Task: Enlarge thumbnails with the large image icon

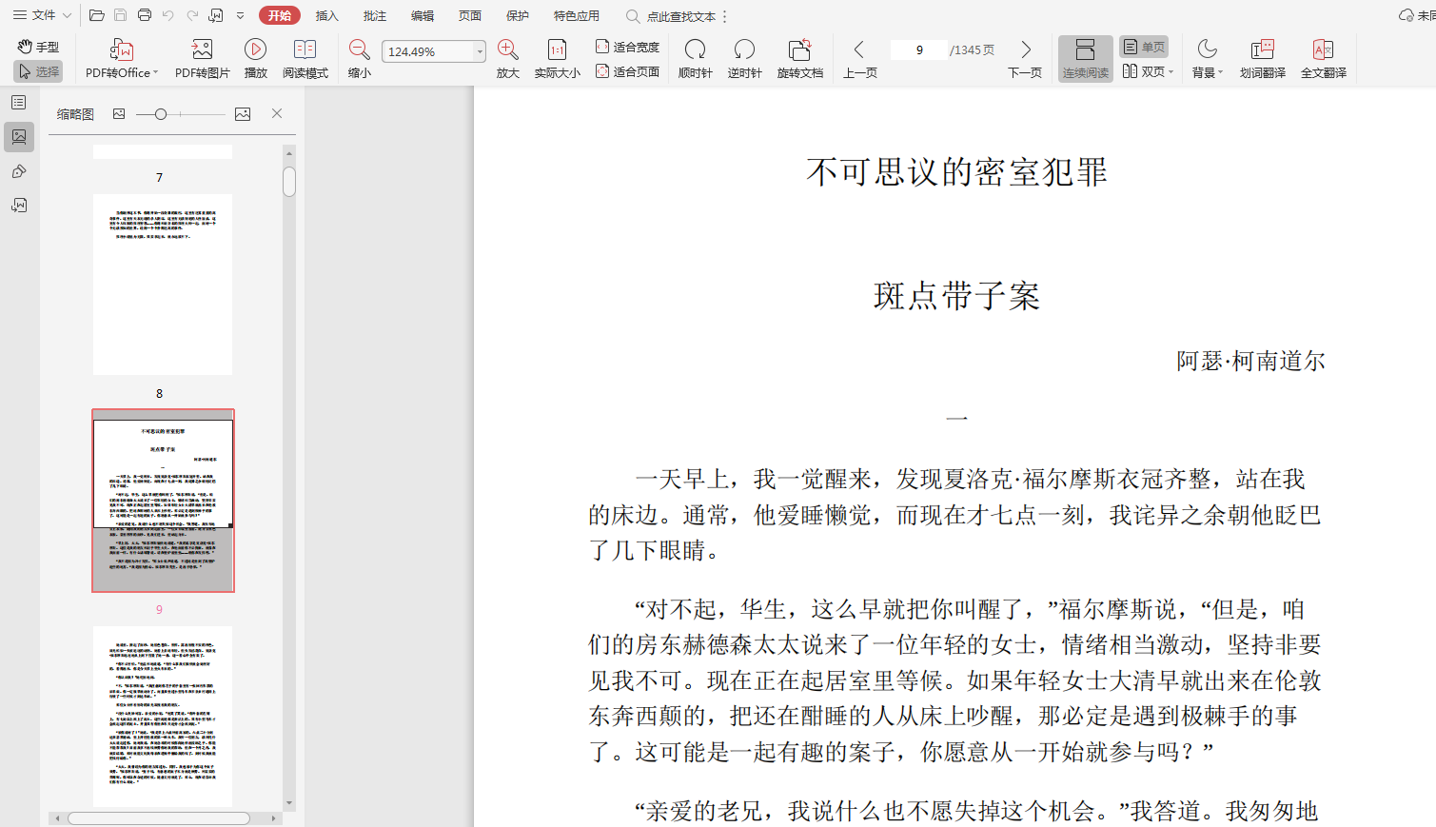Action: [x=243, y=114]
